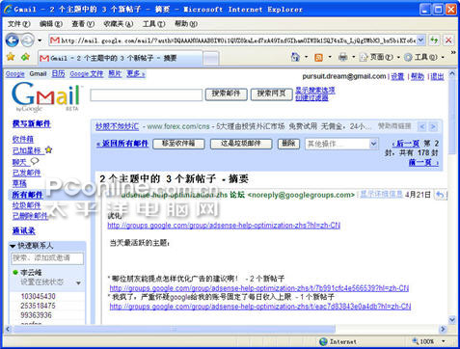460x349 pixels.
Task: Click the Refresh page icon
Action: (x=434, y=40)
